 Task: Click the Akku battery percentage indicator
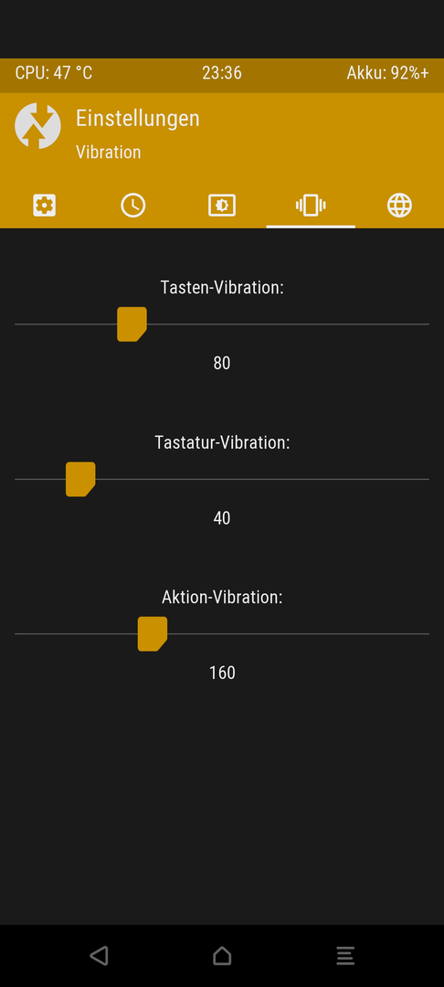pyautogui.click(x=387, y=73)
